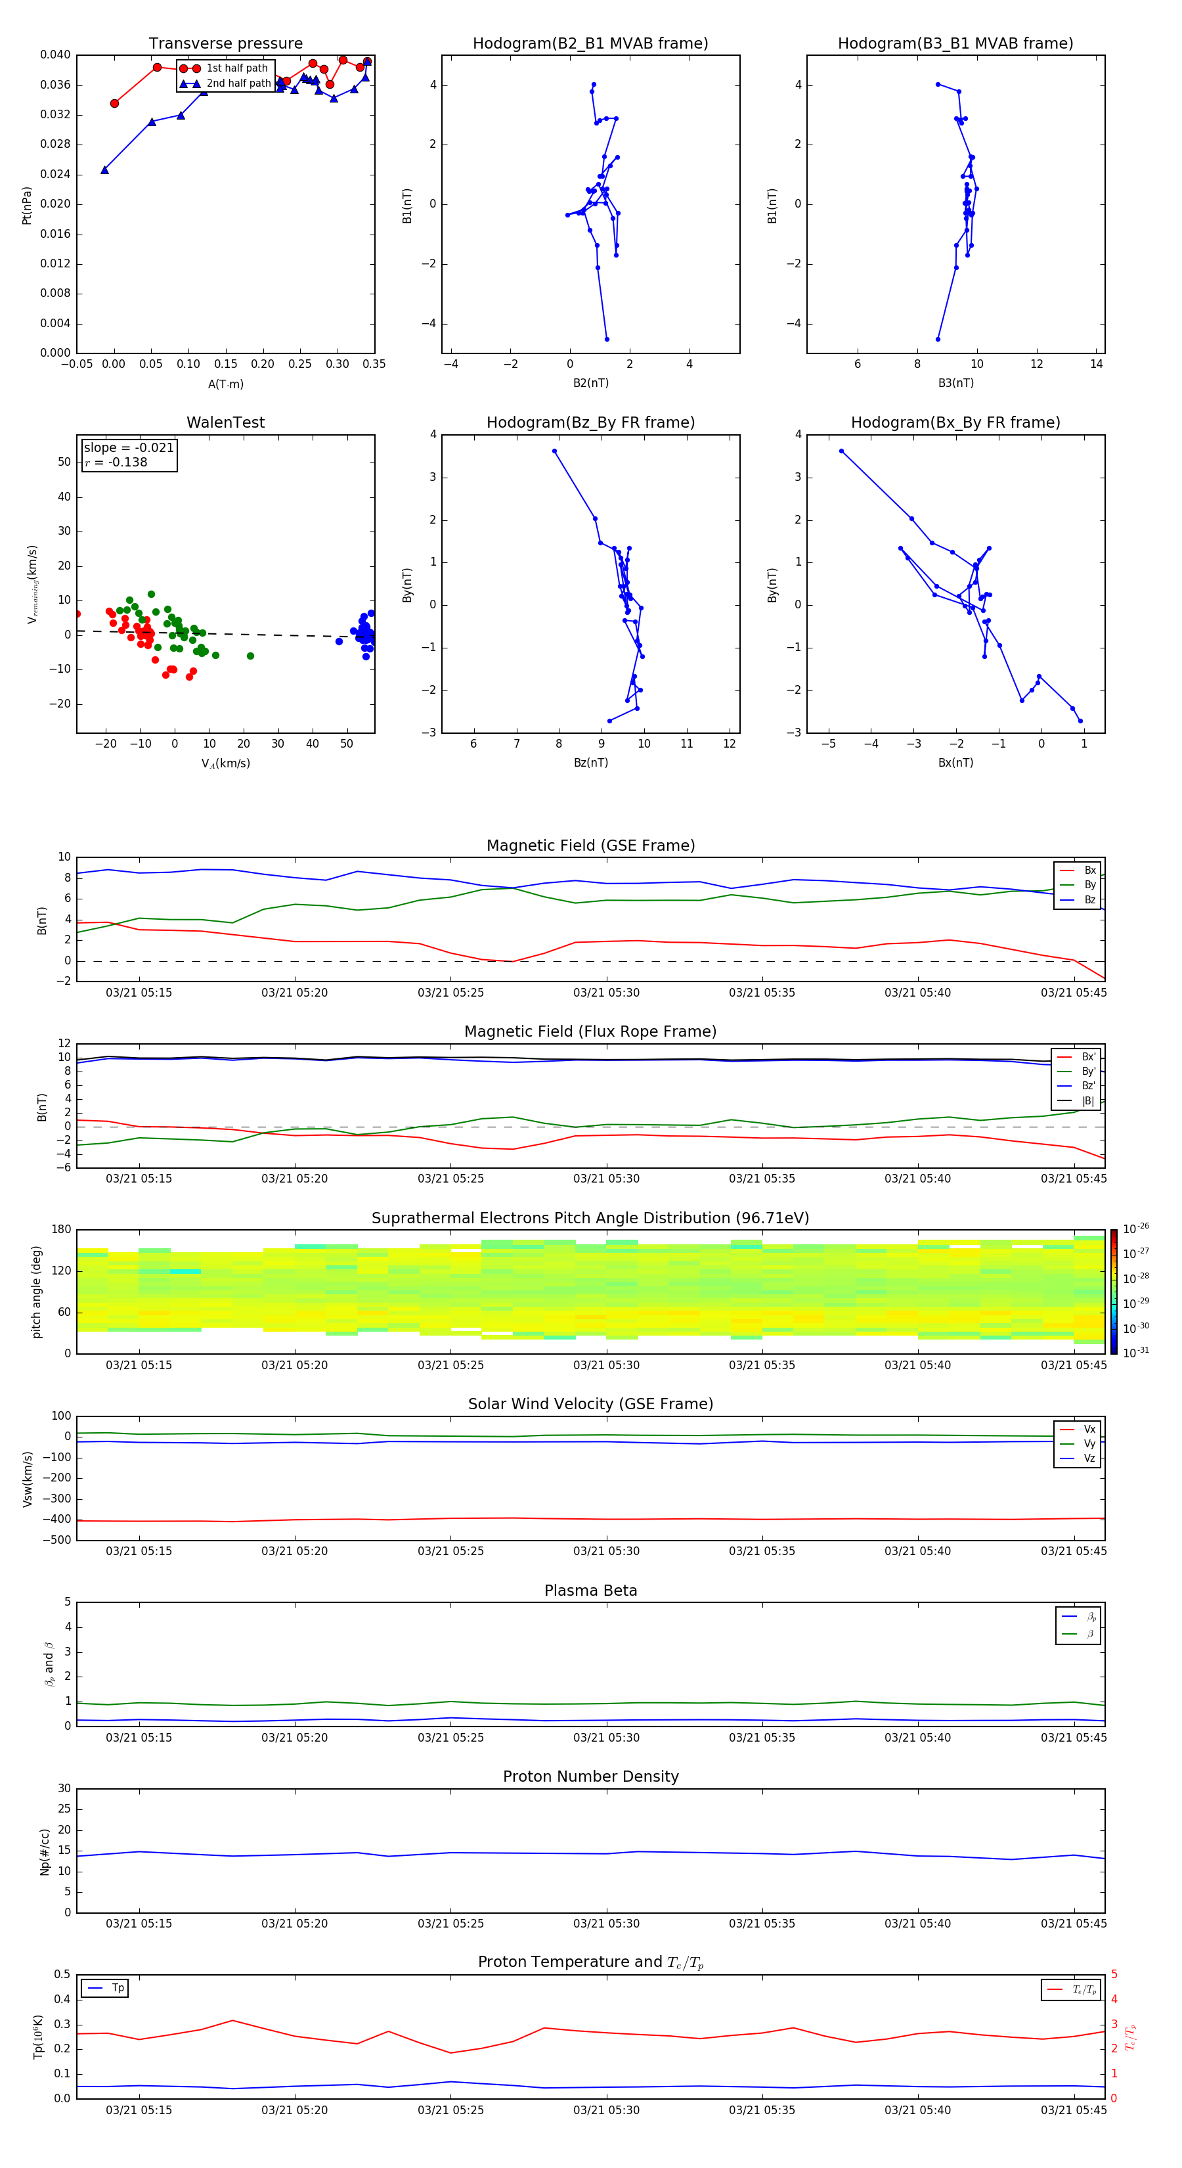
Task: Click the 'Proton Temperature and Te/Tp' title
Action: tap(590, 1962)
